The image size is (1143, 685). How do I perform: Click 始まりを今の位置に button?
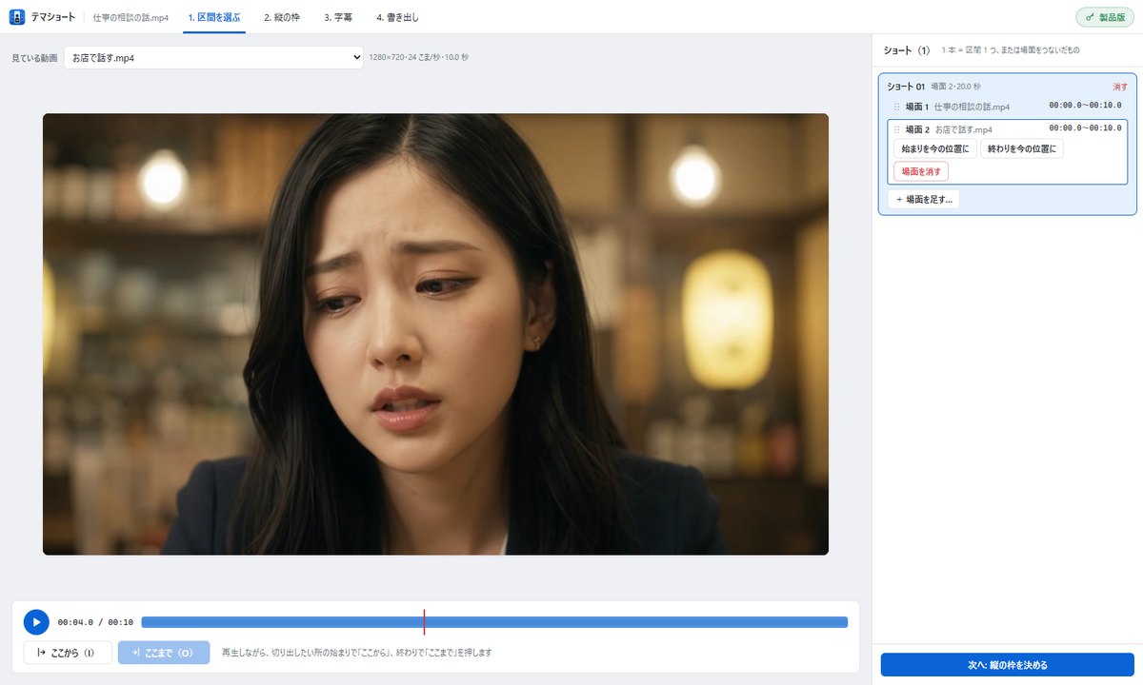click(x=935, y=148)
